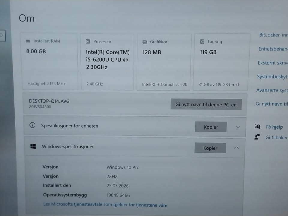288x216 pixels.
Task: Click the Installert den label
Action: [57, 185]
